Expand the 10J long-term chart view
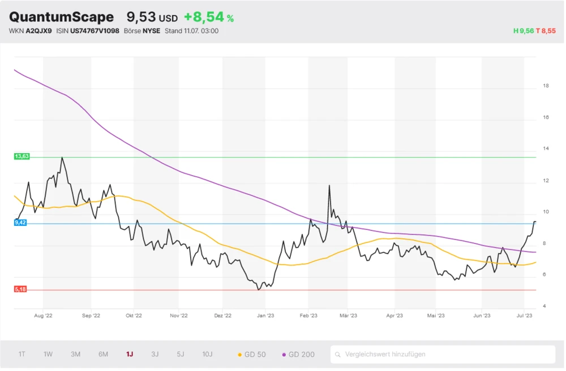Viewport: 566px width, 371px height. click(207, 353)
